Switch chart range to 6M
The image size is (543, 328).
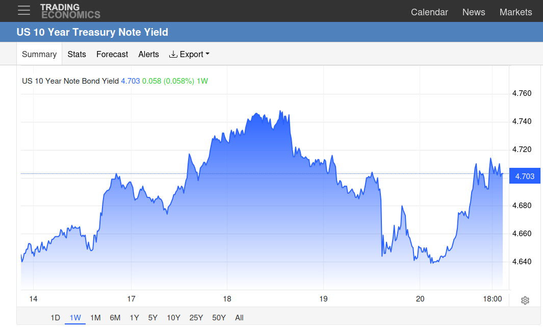coord(115,318)
